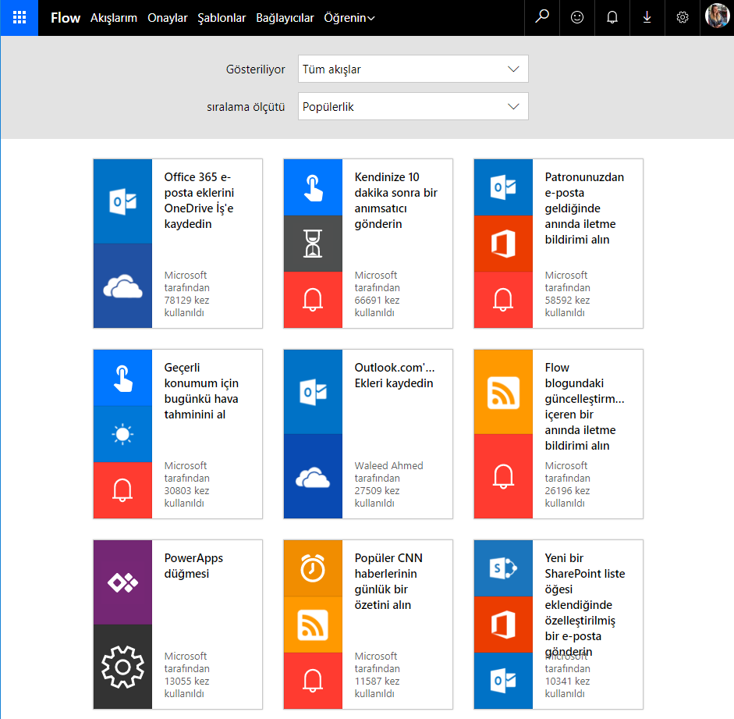The width and height of the screenshot is (734, 719).
Task: Click notification bell on Kendinize 10 dakika card
Action: pyautogui.click(x=313, y=300)
